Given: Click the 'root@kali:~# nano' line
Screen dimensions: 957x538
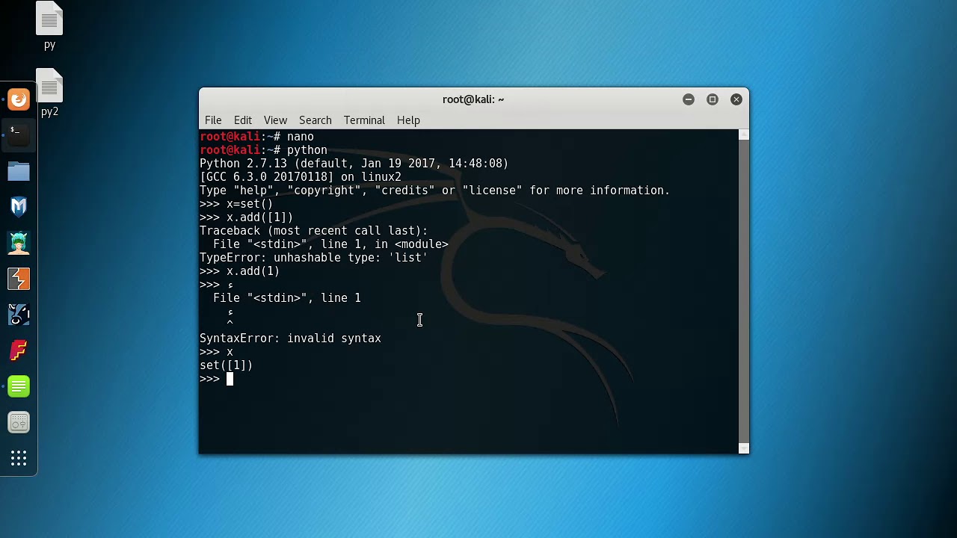Looking at the screenshot, I should 256,137.
